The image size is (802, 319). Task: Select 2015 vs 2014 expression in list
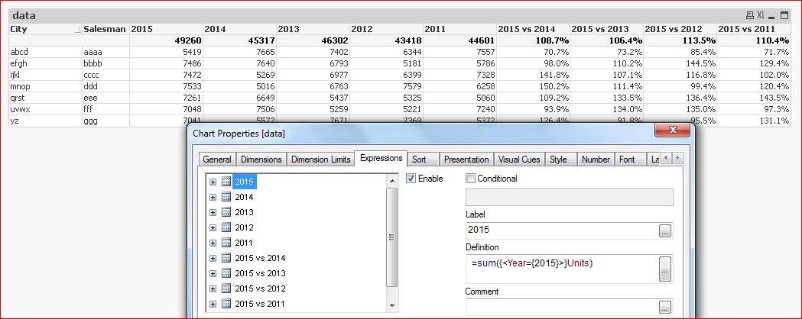(x=260, y=258)
